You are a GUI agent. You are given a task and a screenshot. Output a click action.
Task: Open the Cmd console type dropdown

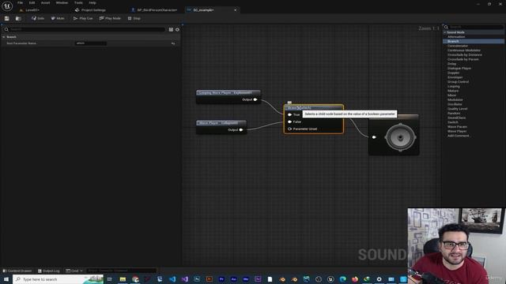[x=74, y=271]
